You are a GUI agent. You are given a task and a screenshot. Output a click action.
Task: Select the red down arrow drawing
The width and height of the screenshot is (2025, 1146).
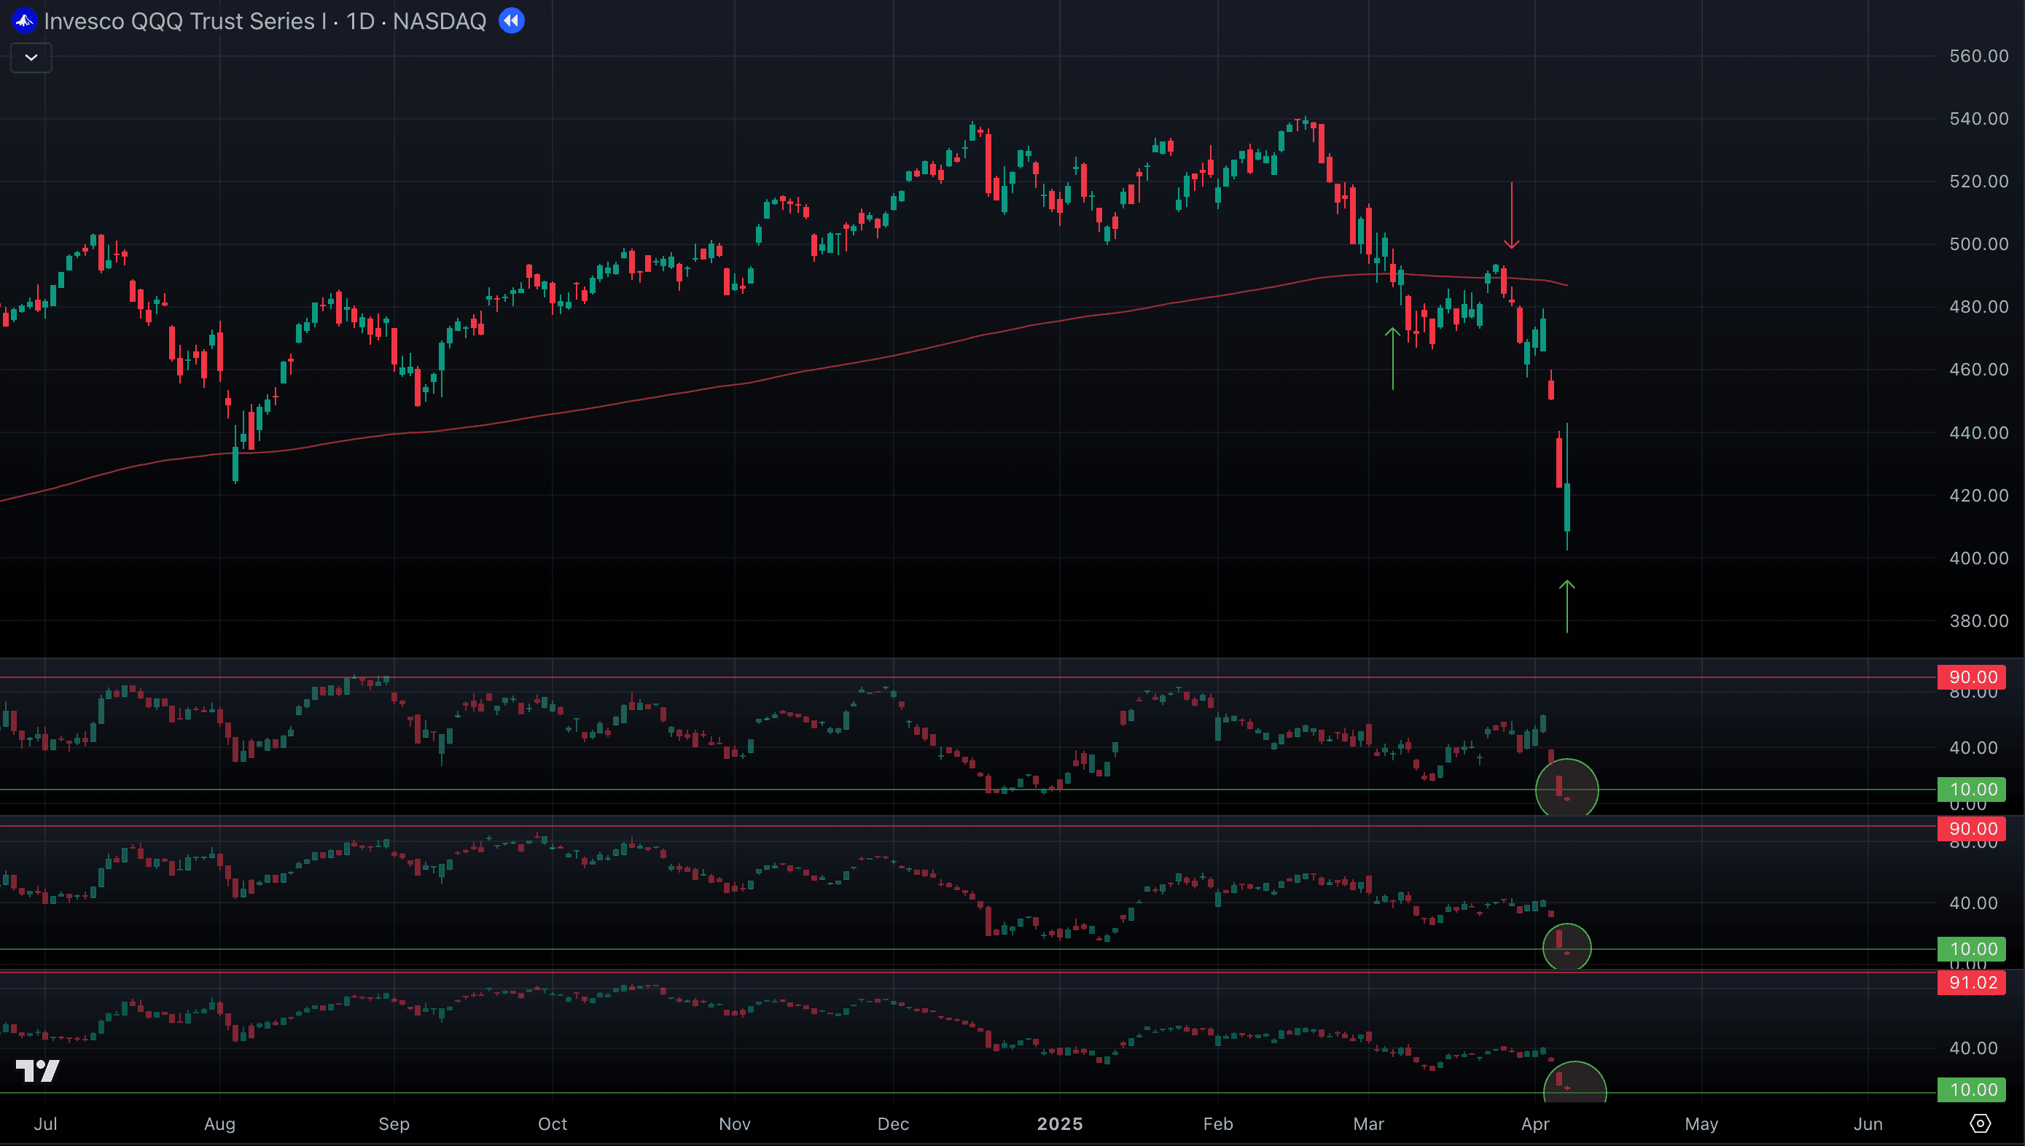[1511, 214]
